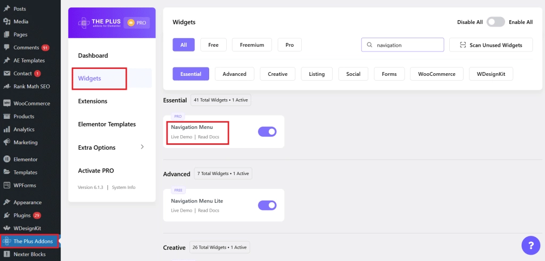Switch to the Social category
Viewport: 545px width, 261px height.
(353, 74)
